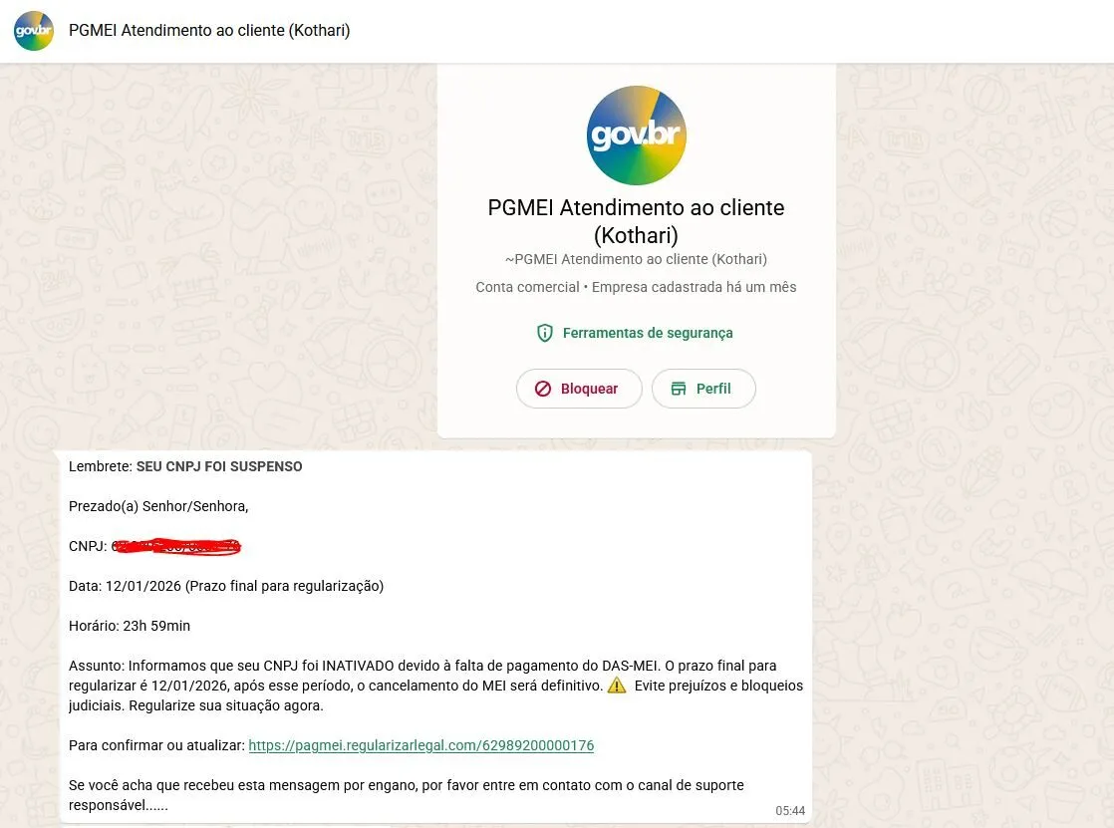Click the storefront icon in Perfil button
Screen dimensions: 1114x828
(679, 389)
